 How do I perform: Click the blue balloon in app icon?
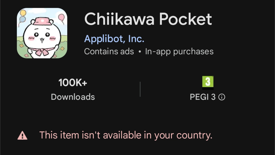click(22, 19)
